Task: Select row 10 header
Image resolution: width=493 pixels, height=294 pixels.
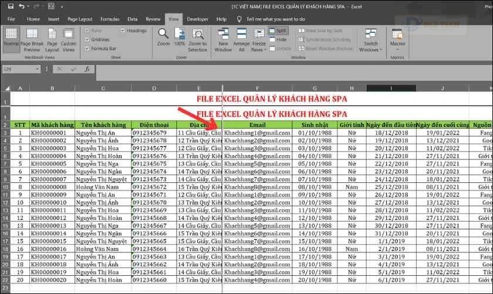Action: [x=5, y=187]
